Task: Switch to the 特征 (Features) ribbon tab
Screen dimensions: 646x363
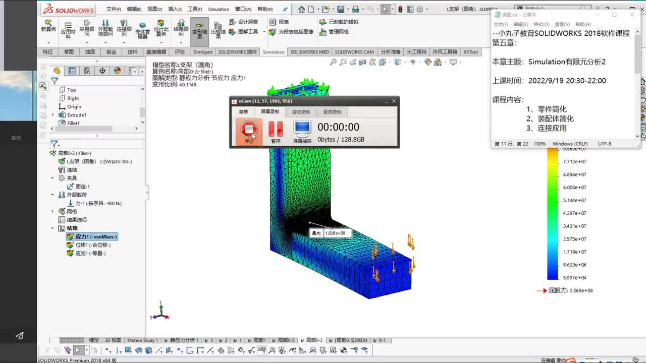Action: click(x=48, y=52)
